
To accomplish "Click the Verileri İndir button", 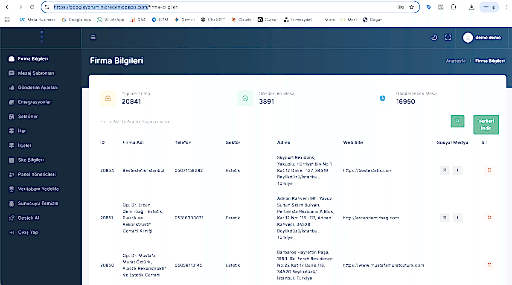I will coord(486,125).
